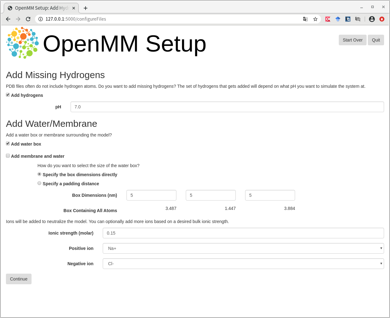
Task: Click into the pH input field
Action: 227,107
